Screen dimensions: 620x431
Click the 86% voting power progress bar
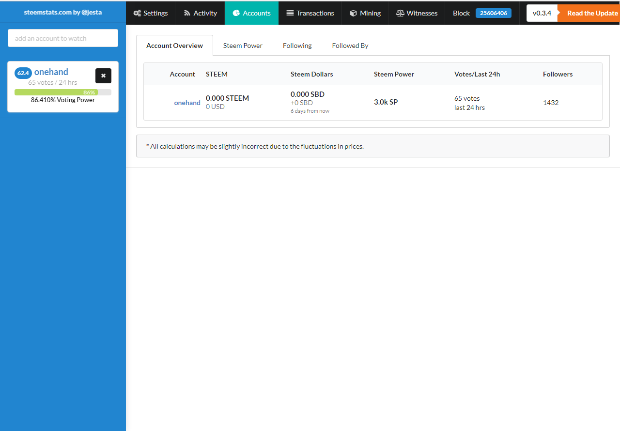63,92
